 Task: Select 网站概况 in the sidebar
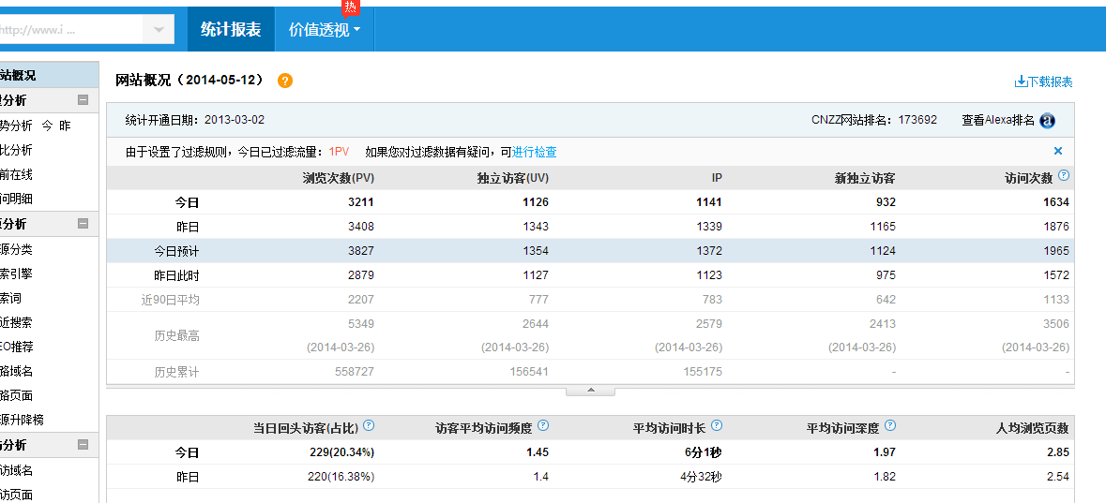coord(48,75)
